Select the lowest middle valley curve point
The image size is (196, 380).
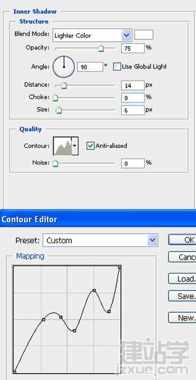pyautogui.click(x=74, y=331)
